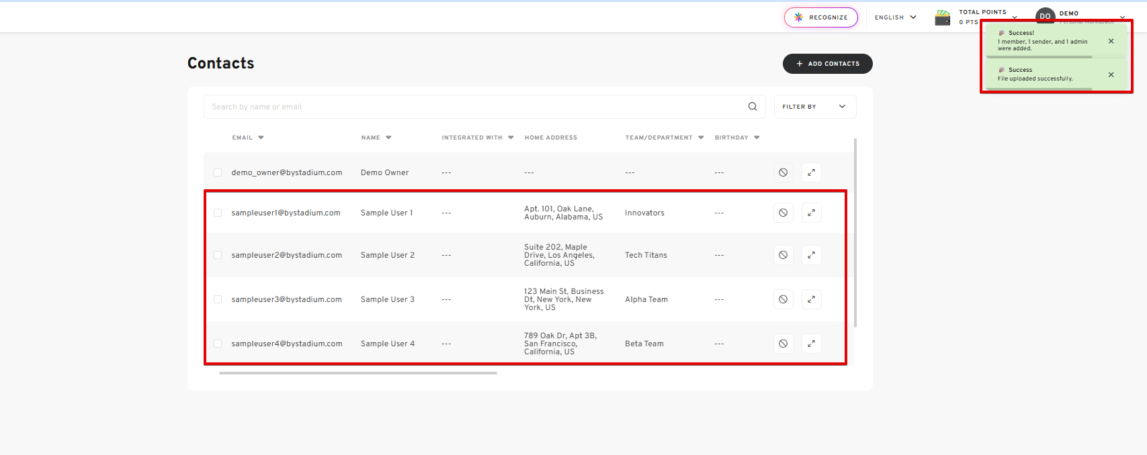The width and height of the screenshot is (1147, 455).
Task: Open the total points wallet icon
Action: (x=943, y=17)
